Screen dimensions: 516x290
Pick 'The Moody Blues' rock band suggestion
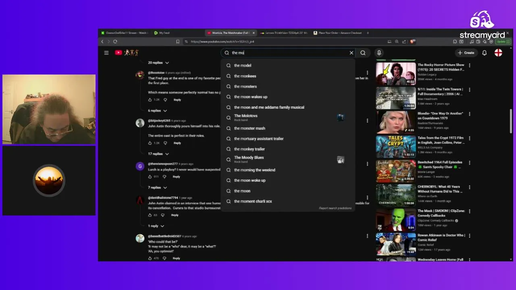coord(288,159)
